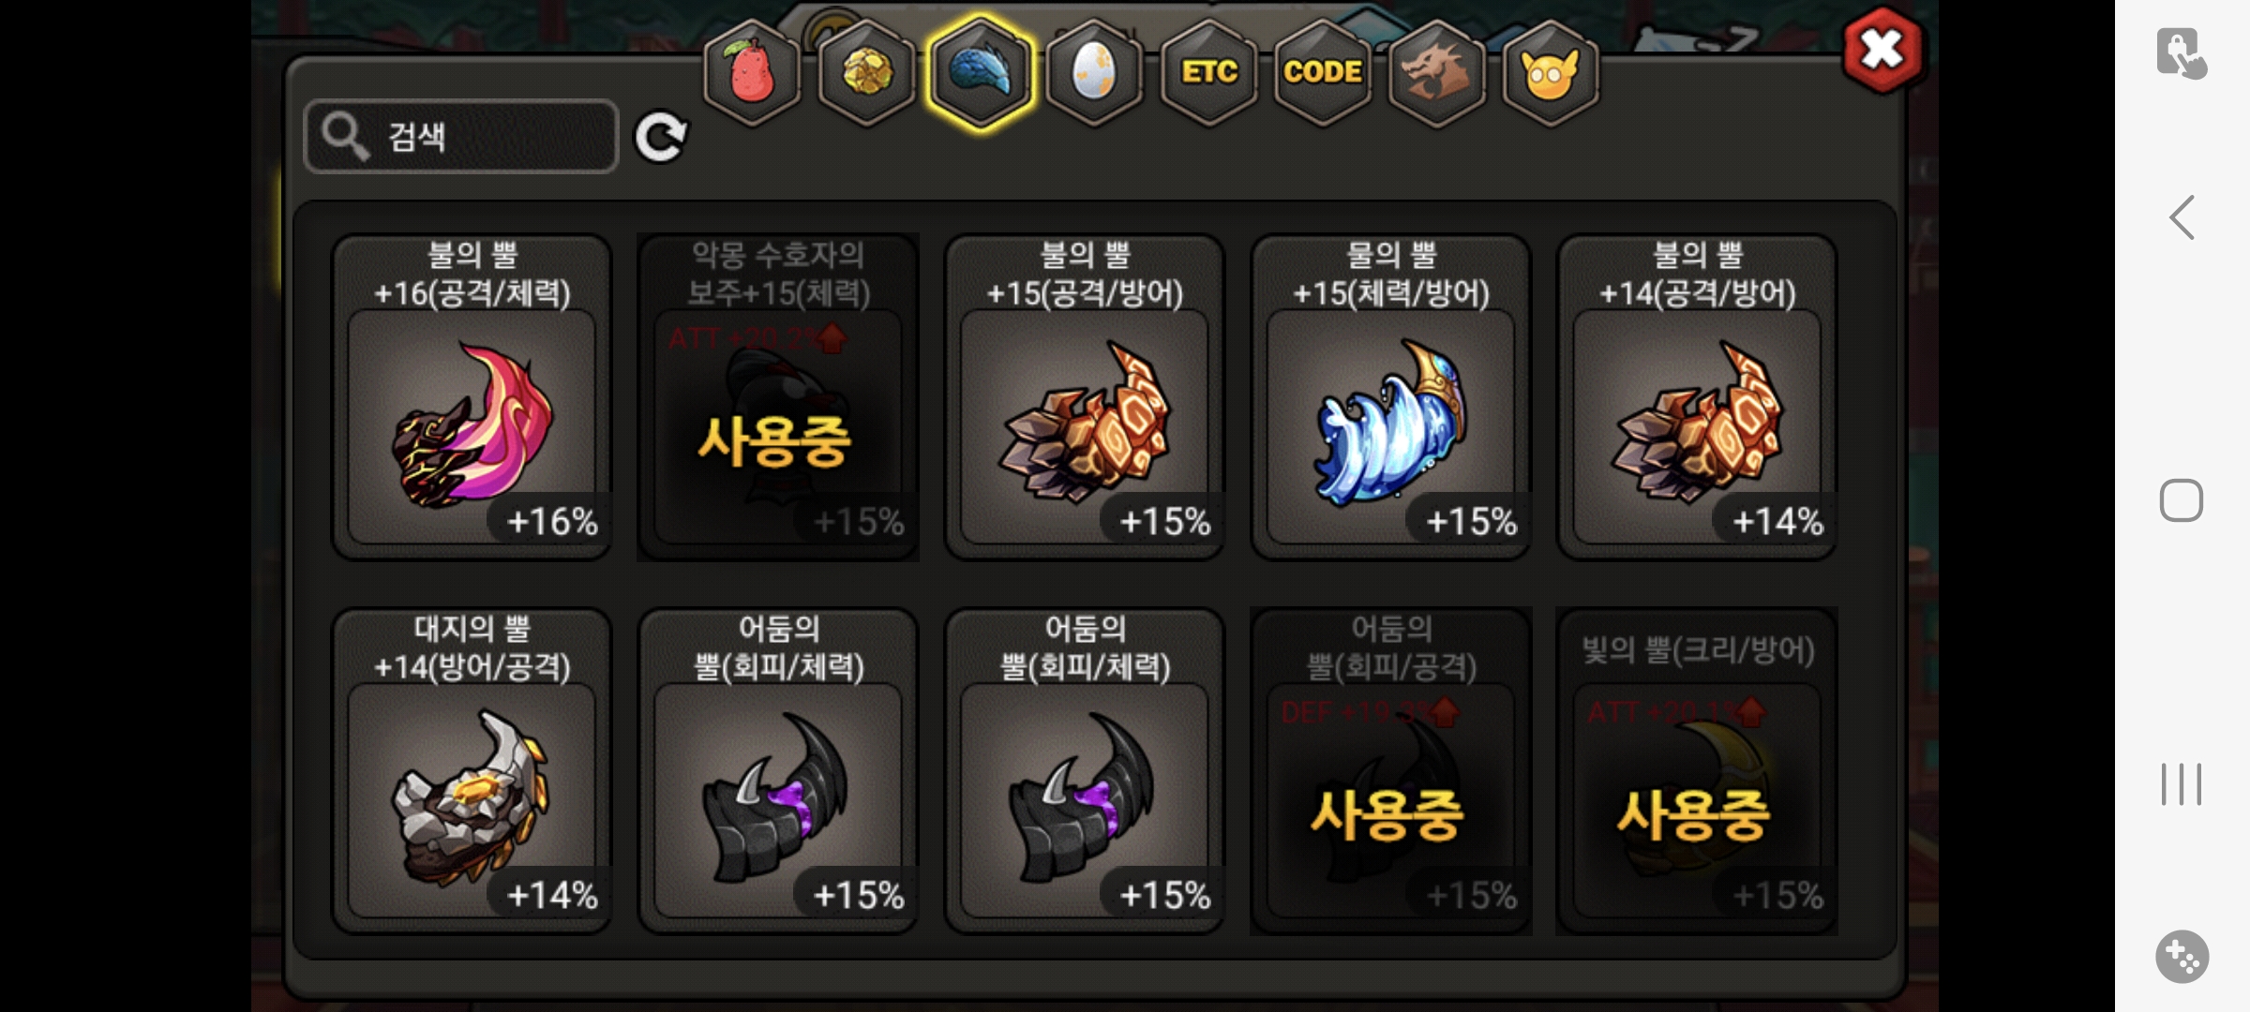2250x1012 pixels.
Task: Click the refresh arrow next to search
Action: 660,138
